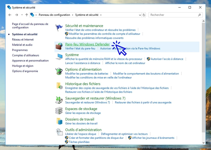Image resolution: width=211 pixels, height=150 pixels.
Task: Click Système et sécurité in the breadcrumb
Action: [87, 15]
